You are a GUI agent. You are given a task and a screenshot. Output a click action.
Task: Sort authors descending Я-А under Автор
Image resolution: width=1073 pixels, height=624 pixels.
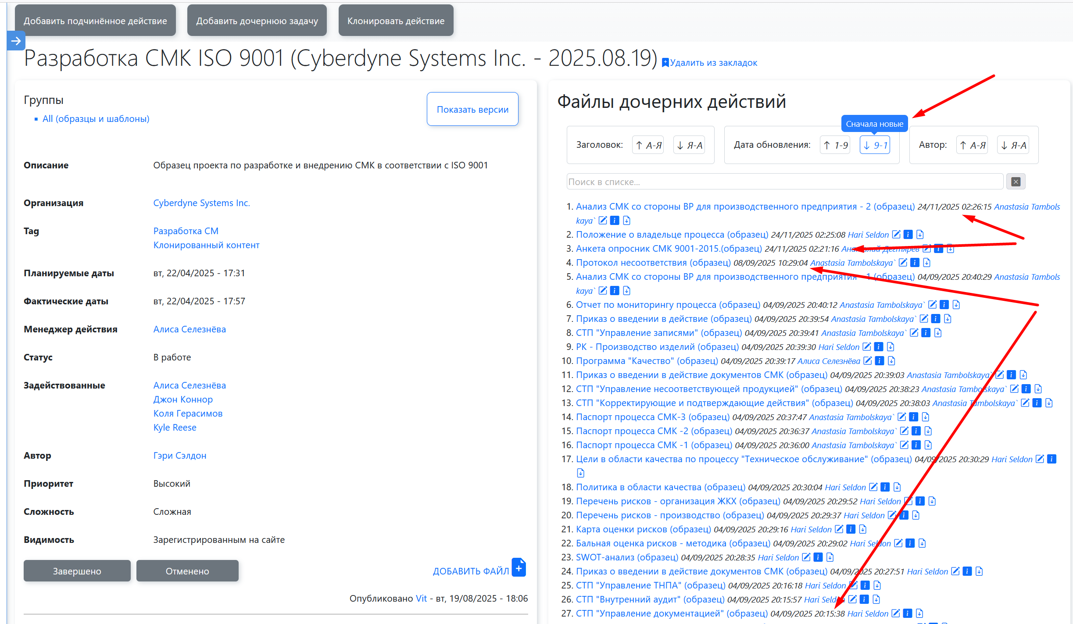coord(1013,145)
